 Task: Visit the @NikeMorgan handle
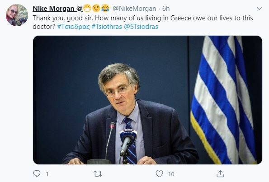[x=134, y=9]
